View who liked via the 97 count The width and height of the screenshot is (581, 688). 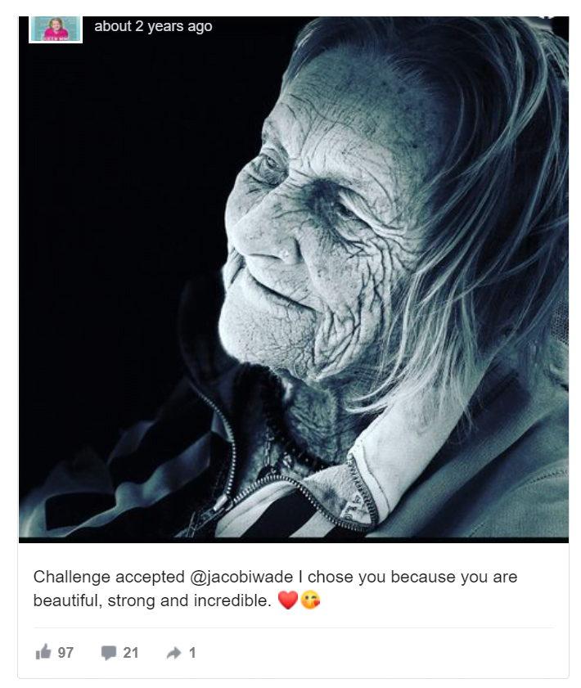pyautogui.click(x=65, y=653)
